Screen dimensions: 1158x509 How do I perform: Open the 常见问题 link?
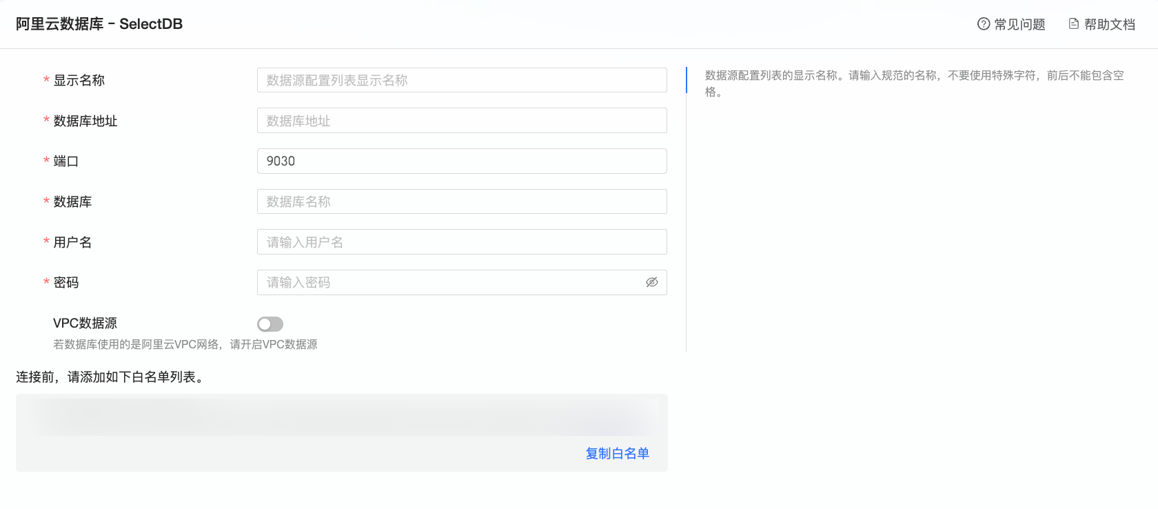[1019, 24]
